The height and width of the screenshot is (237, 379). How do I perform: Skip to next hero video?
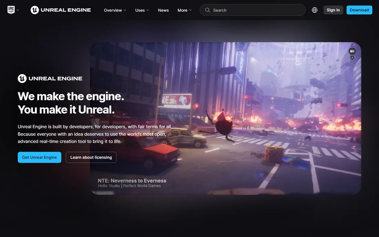pyautogui.click(x=352, y=51)
